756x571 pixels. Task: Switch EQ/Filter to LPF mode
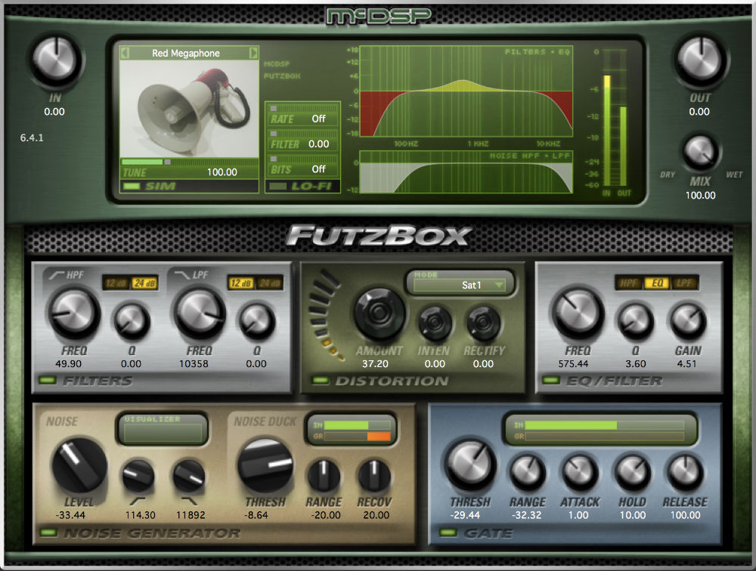pos(684,282)
